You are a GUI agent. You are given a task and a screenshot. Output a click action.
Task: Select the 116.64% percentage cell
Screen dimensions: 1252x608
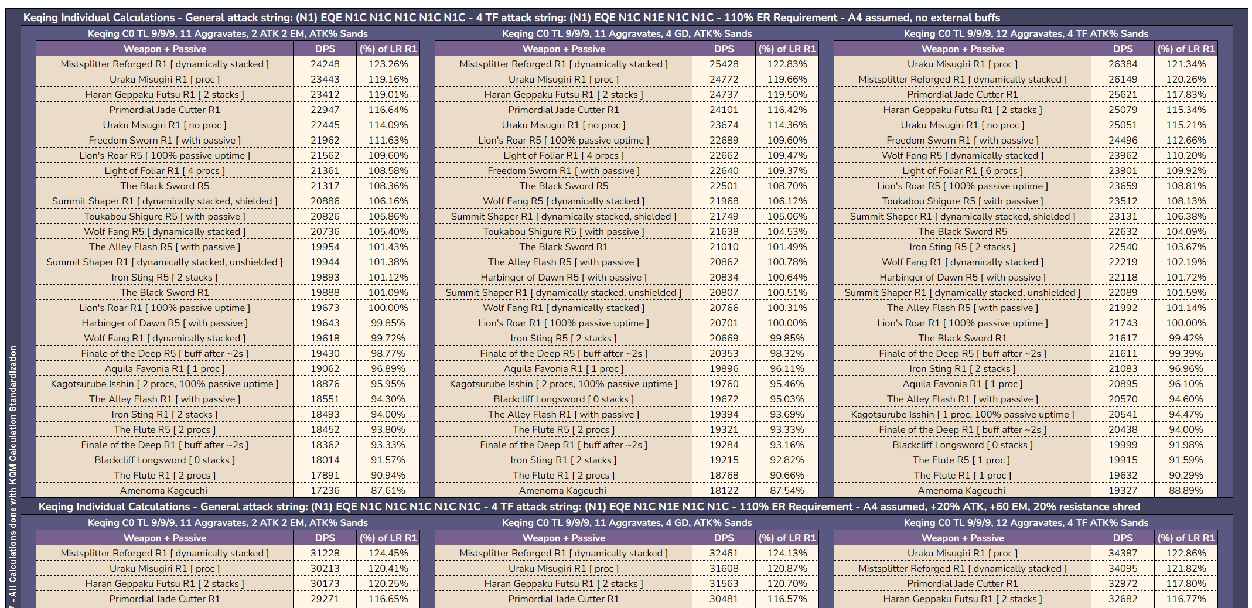click(388, 110)
